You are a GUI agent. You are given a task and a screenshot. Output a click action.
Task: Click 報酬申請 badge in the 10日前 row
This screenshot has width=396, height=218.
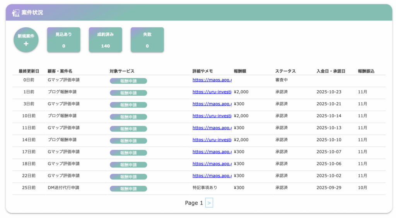tap(128, 117)
